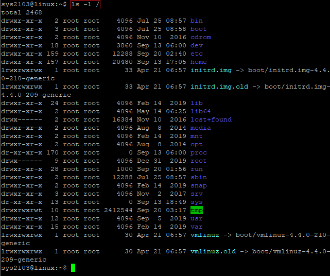
Task: Click the target "boot/vmlinuz-4.4.0-210-"
Action: click(283, 235)
